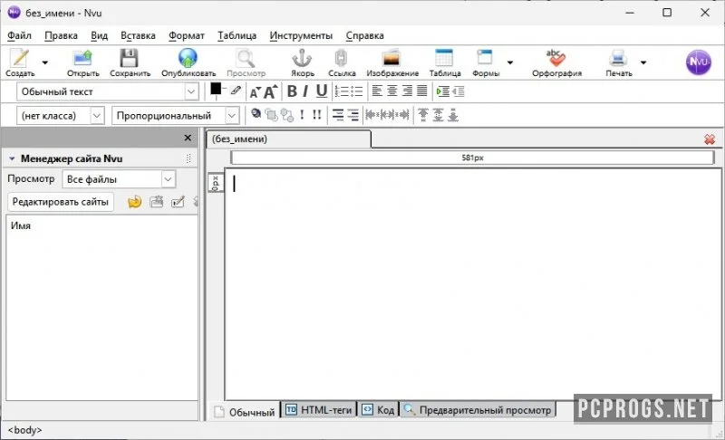Viewport: 725px width, 440px height.
Task: Toggle numbered list
Action: [x=342, y=91]
